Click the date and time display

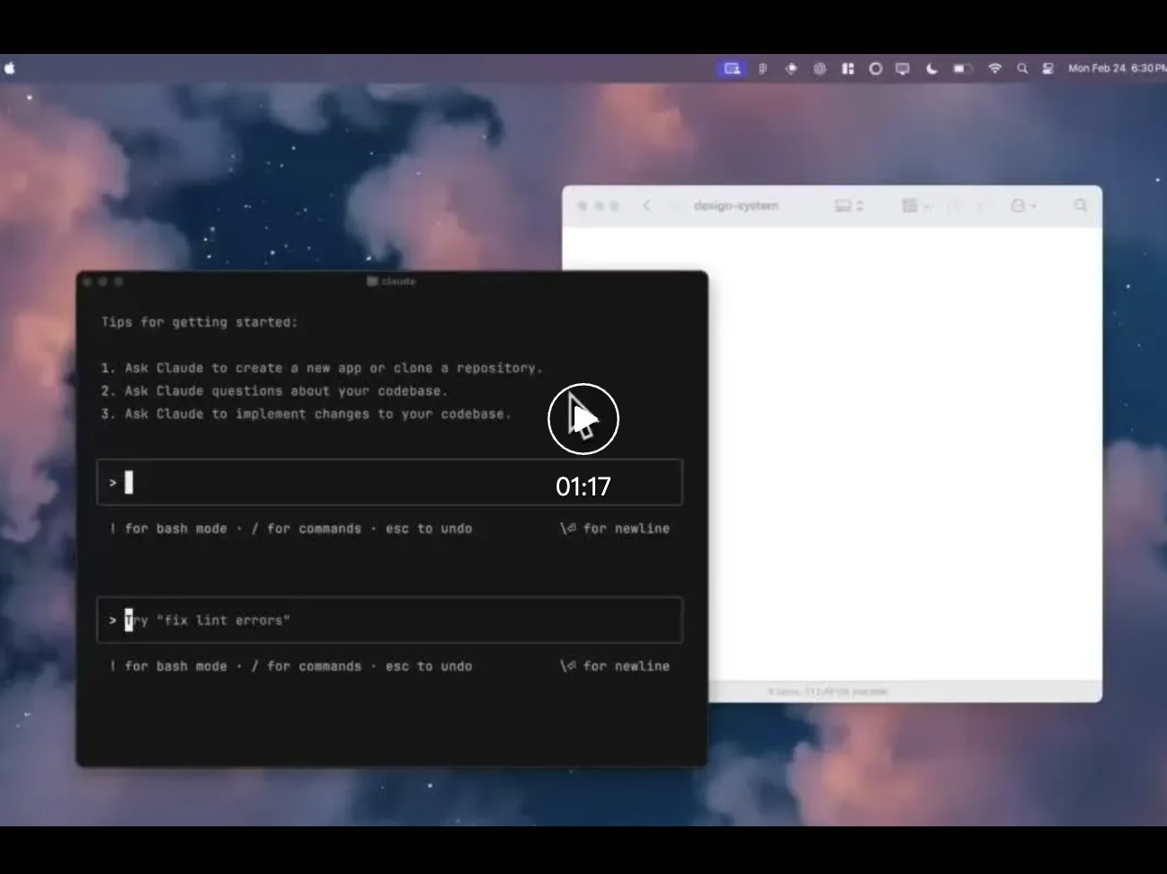(1115, 68)
